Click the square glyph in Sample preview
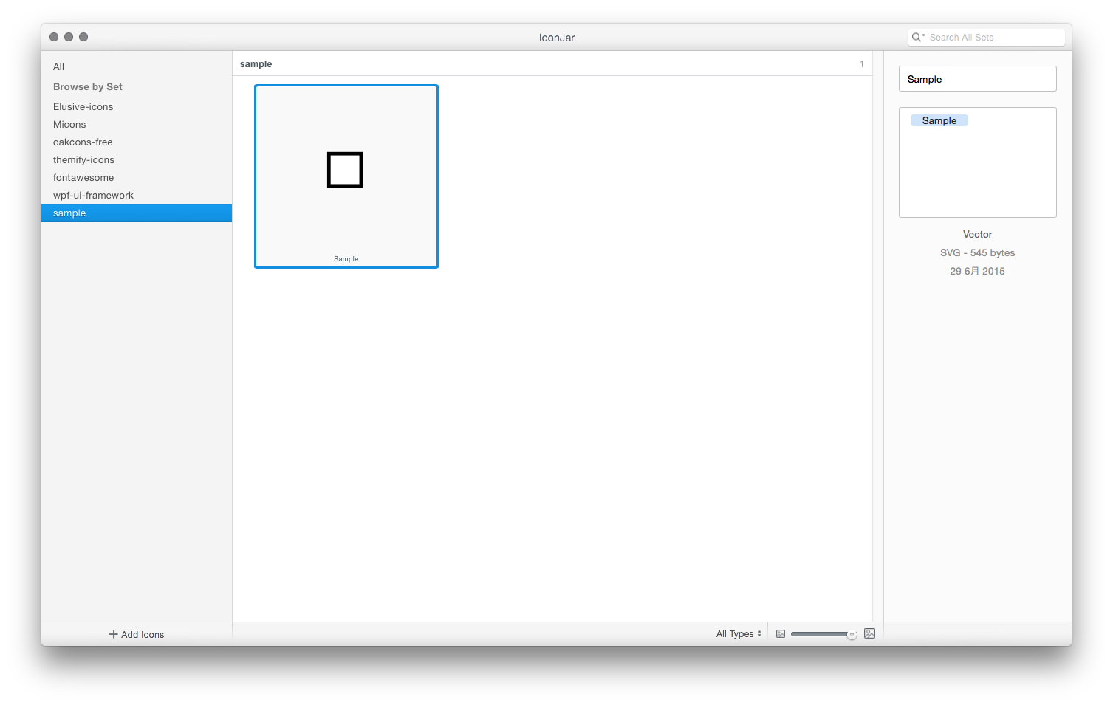Screen dimensions: 1113x705 tap(345, 170)
